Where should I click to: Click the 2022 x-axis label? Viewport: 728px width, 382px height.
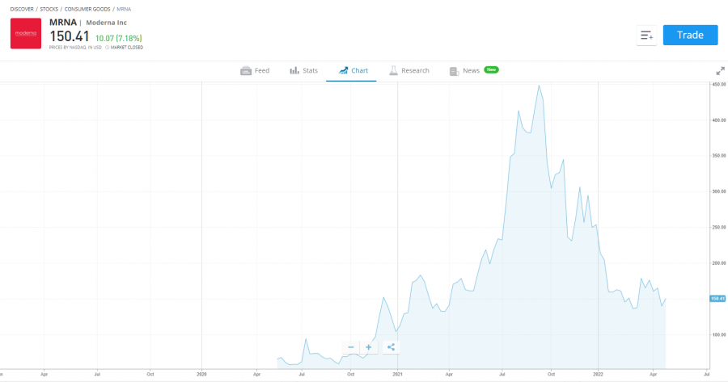(598, 374)
